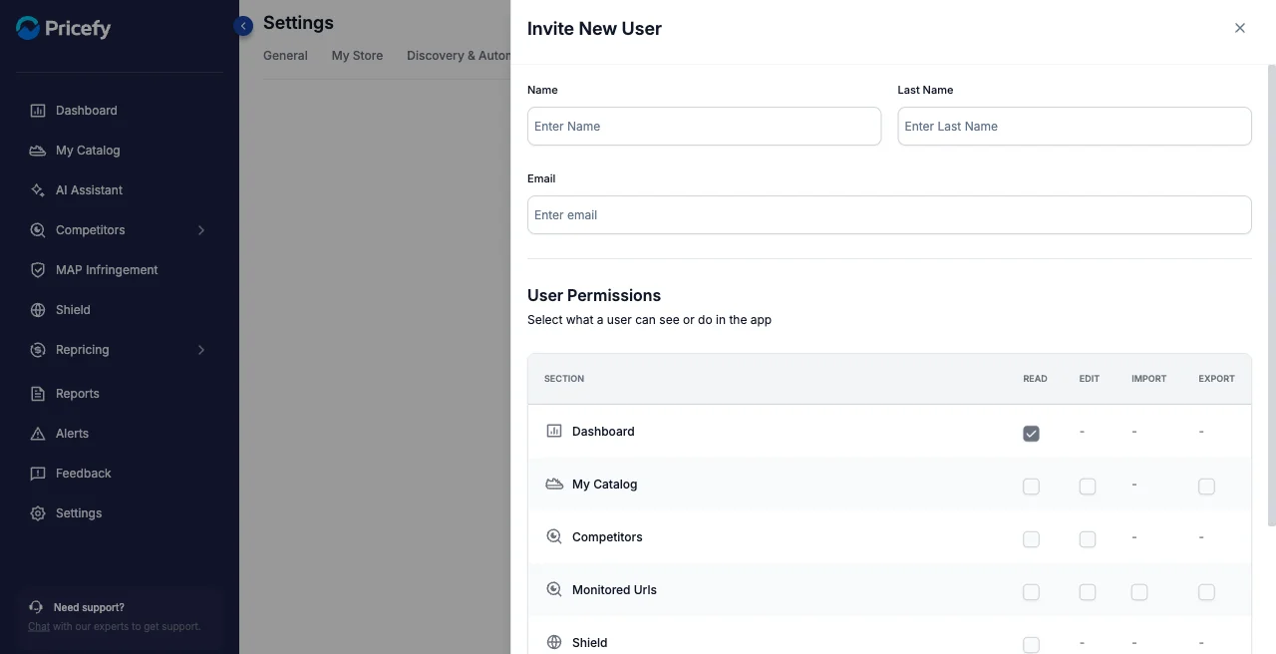Viewport: 1276px width, 654px height.
Task: Click the AI Assistant sparkle icon
Action: 38,190
